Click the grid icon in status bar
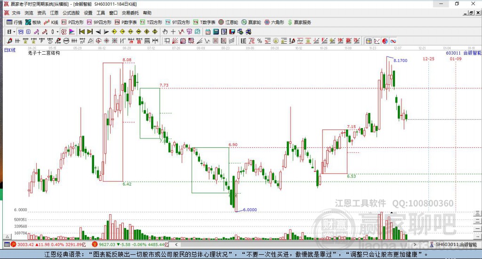This screenshot has width=482, height=259. 7,244
